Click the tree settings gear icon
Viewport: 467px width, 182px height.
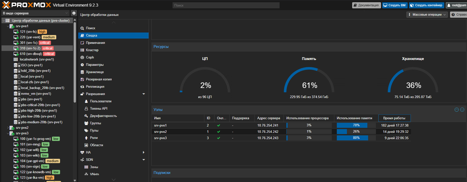coord(74,13)
